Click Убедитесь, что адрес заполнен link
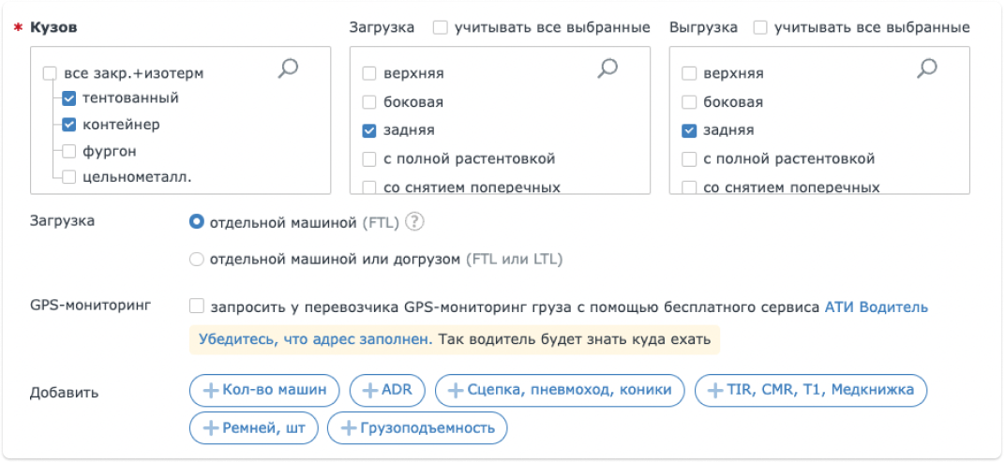Viewport: 1005px width, 463px height. coord(315,338)
